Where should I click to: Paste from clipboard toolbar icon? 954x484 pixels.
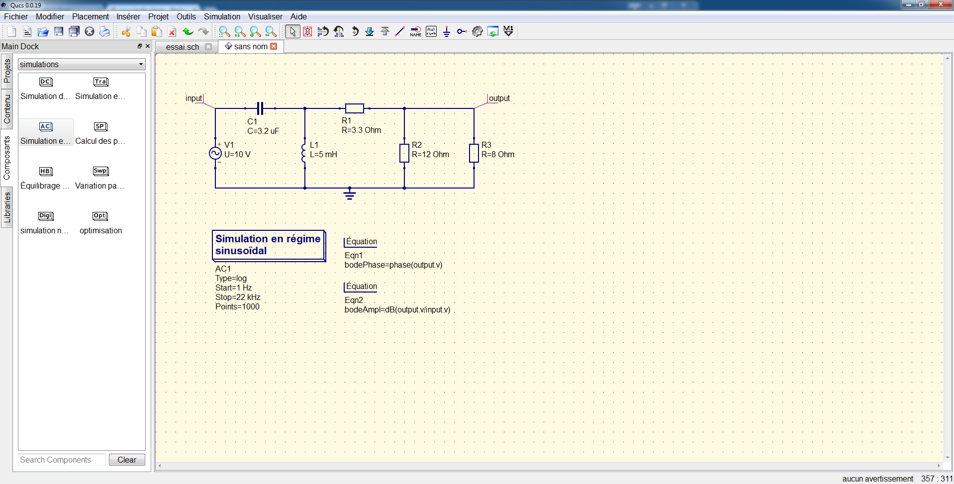point(157,32)
